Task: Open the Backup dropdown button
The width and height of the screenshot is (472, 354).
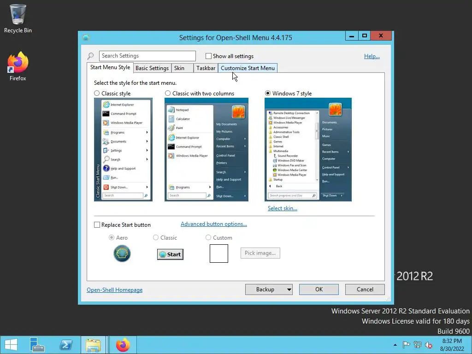Action: point(269,289)
